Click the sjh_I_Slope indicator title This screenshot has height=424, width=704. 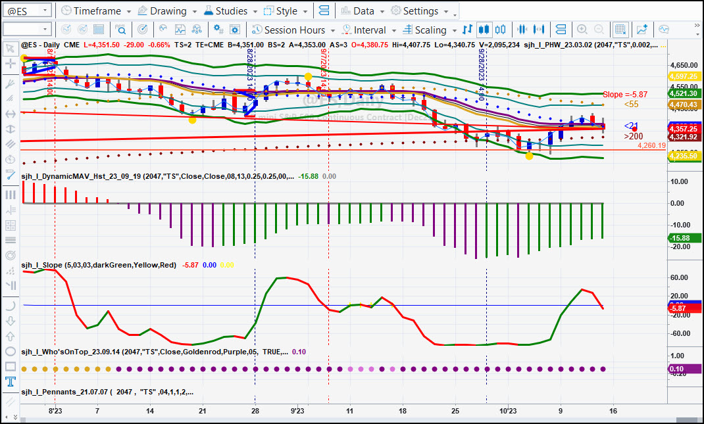(x=99, y=265)
